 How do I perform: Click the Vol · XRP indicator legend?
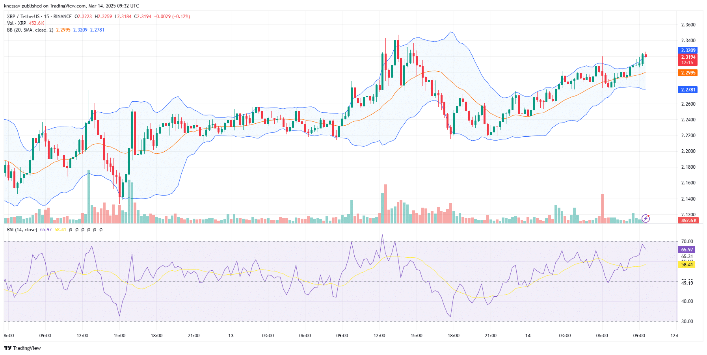point(17,23)
